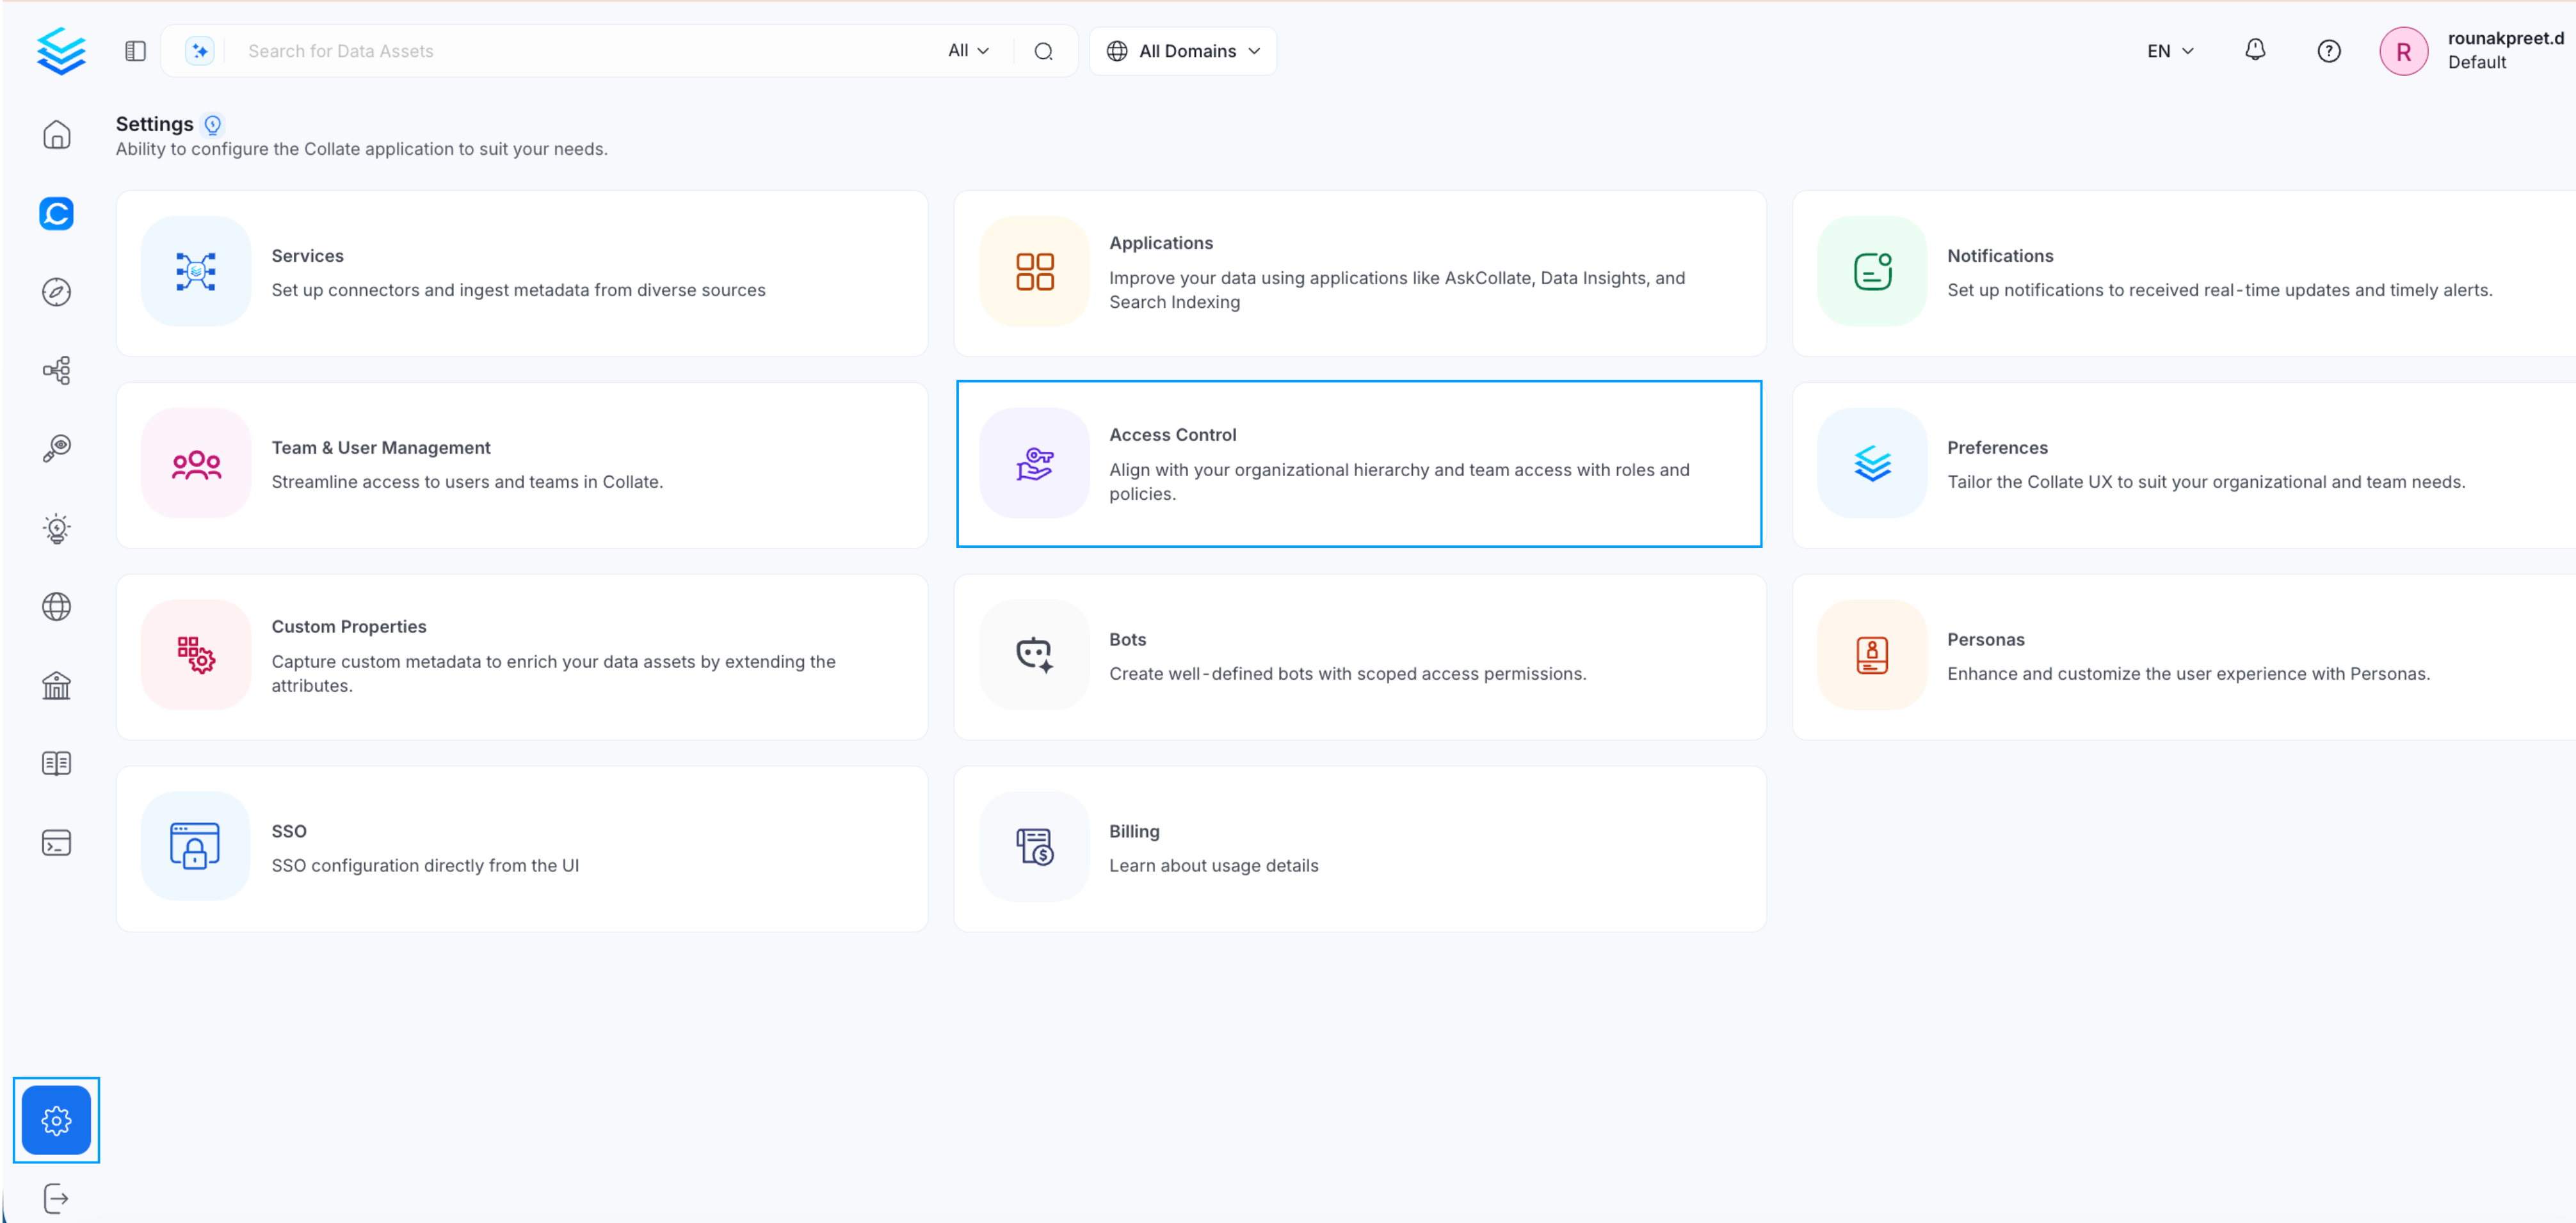Click the logout icon at sidebar bottom

[x=57, y=1198]
